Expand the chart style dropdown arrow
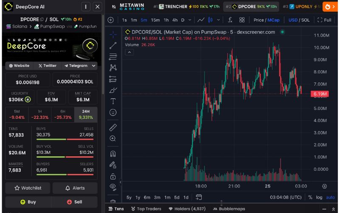Screen dimensions: 340x213 (218, 20)
